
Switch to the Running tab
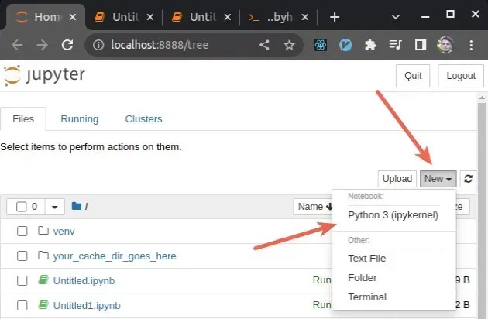[x=79, y=119]
